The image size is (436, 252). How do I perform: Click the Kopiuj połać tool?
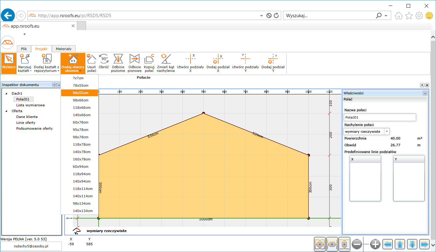[x=149, y=63]
